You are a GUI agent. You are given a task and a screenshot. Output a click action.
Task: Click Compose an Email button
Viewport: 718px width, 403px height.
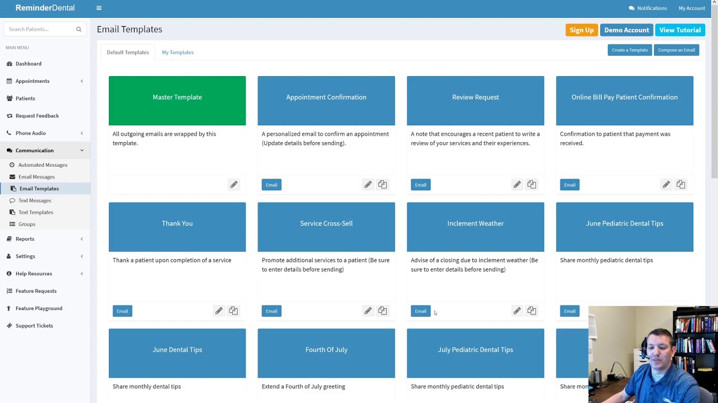[x=676, y=50]
